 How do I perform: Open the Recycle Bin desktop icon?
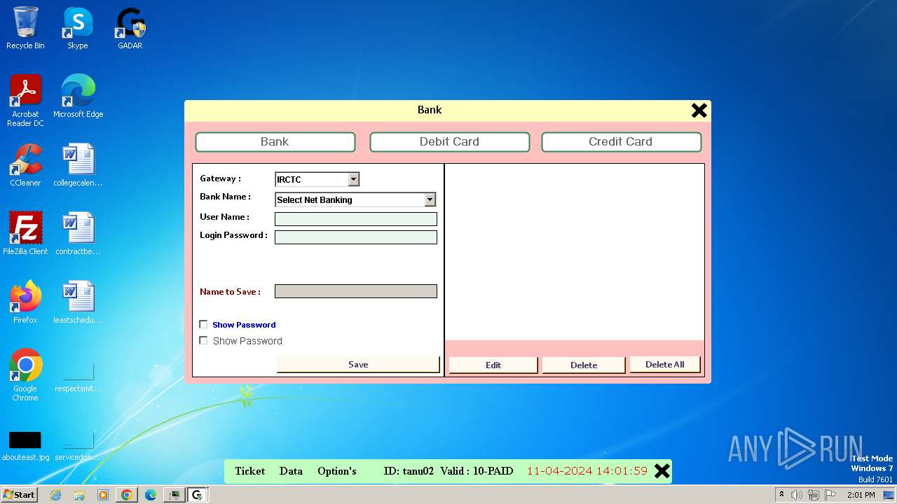[x=25, y=28]
